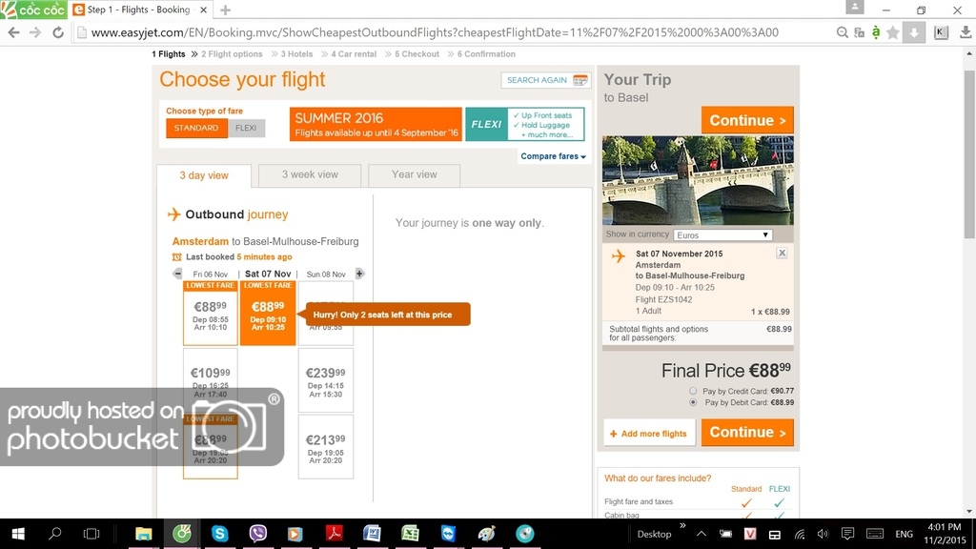976x549 pixels.
Task: Open File Explorer from the taskbar
Action: [144, 534]
